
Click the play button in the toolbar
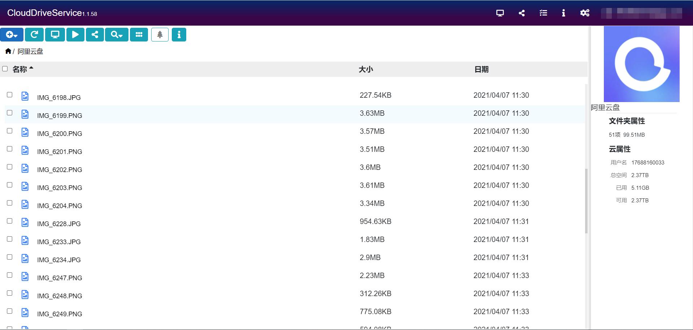click(x=75, y=35)
